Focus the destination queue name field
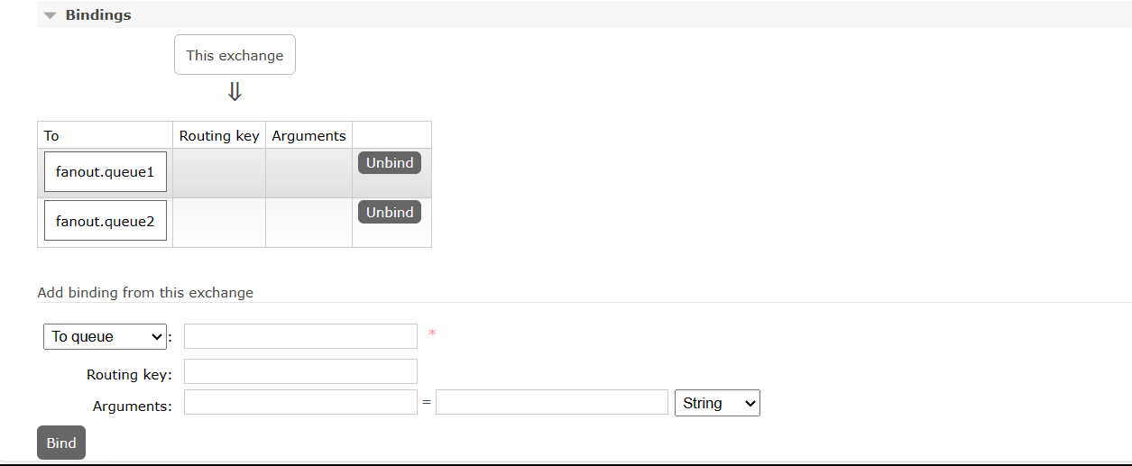The image size is (1132, 466). (300, 336)
